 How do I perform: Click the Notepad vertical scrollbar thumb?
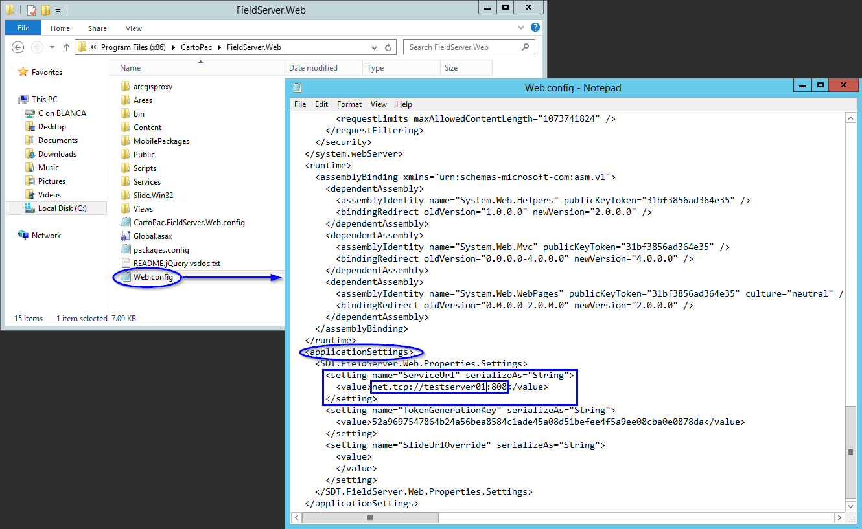click(851, 452)
